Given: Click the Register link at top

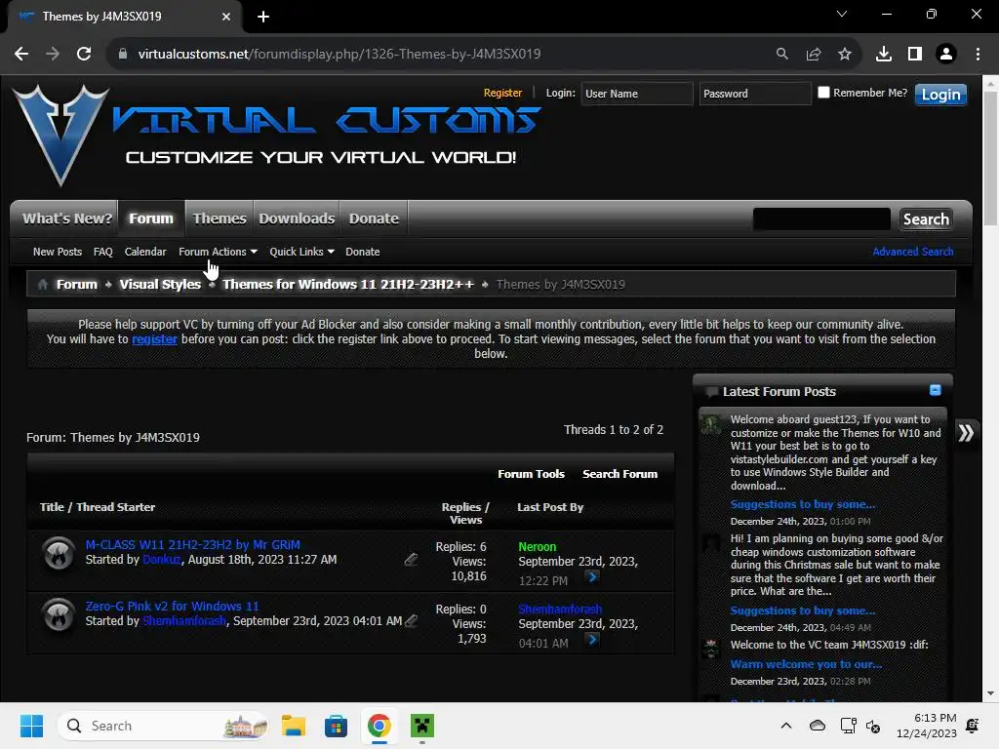Looking at the screenshot, I should 502,93.
